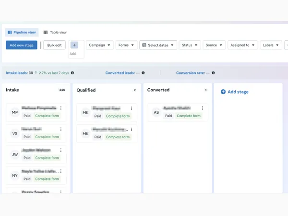Select the AS avatar in Converted
Screen dimensions: 288x216
pos(156,112)
